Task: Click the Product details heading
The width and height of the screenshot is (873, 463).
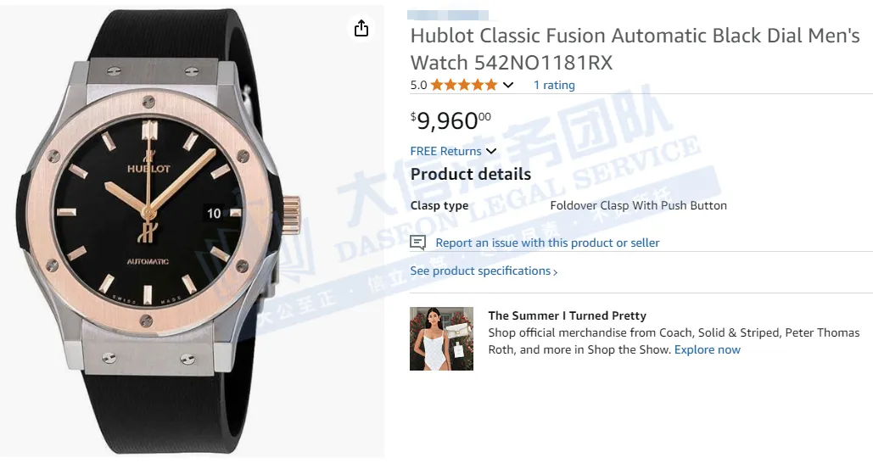Action: pos(470,174)
